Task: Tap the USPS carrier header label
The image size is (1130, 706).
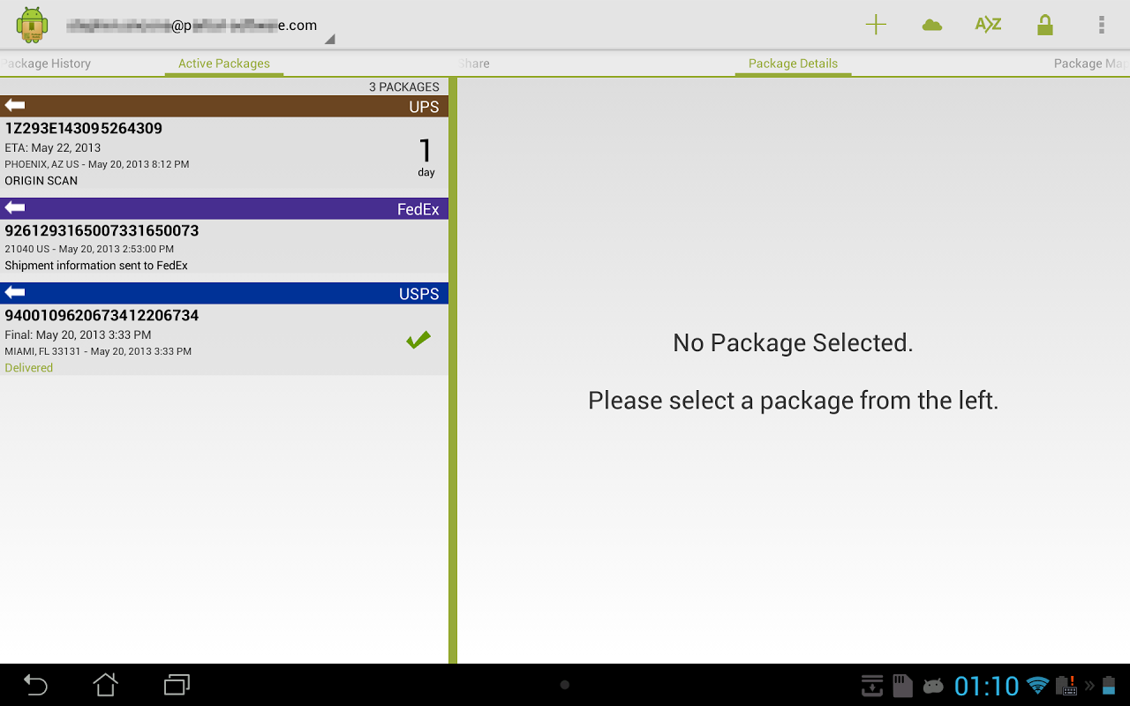Action: tap(419, 294)
